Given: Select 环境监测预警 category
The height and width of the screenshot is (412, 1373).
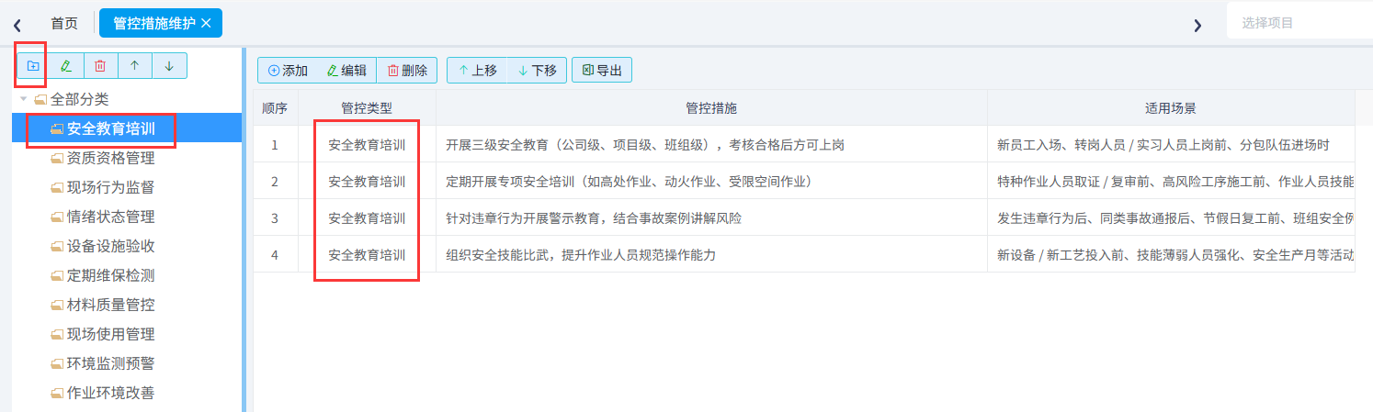Looking at the screenshot, I should coord(110,363).
